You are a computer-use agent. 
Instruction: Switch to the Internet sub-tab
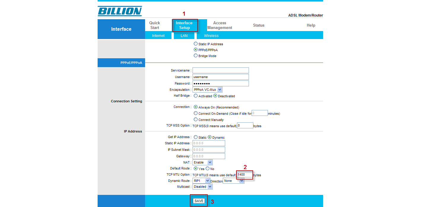tap(158, 35)
